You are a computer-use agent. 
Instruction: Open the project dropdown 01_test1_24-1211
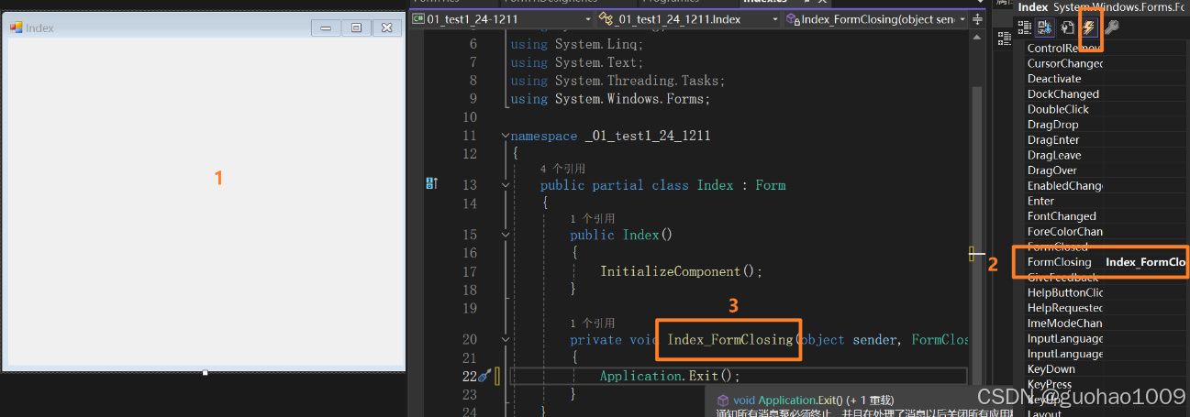pos(503,19)
